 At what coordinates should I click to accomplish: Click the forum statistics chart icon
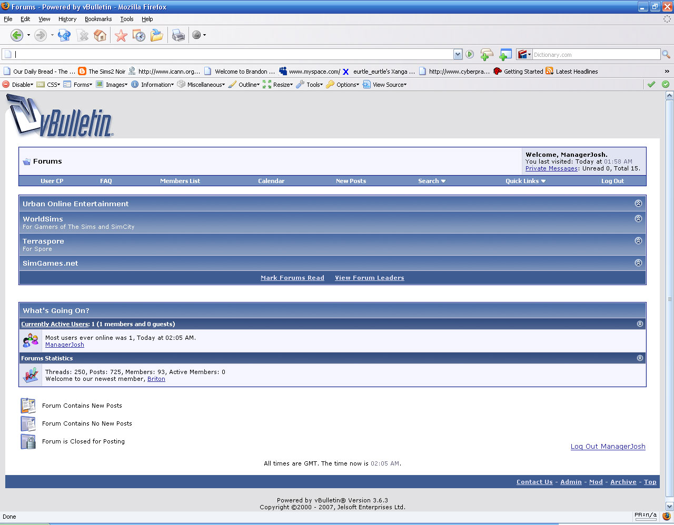click(31, 375)
